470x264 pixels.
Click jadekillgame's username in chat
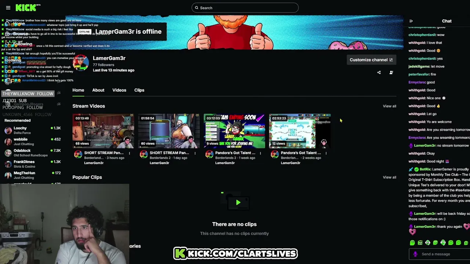[419, 67]
